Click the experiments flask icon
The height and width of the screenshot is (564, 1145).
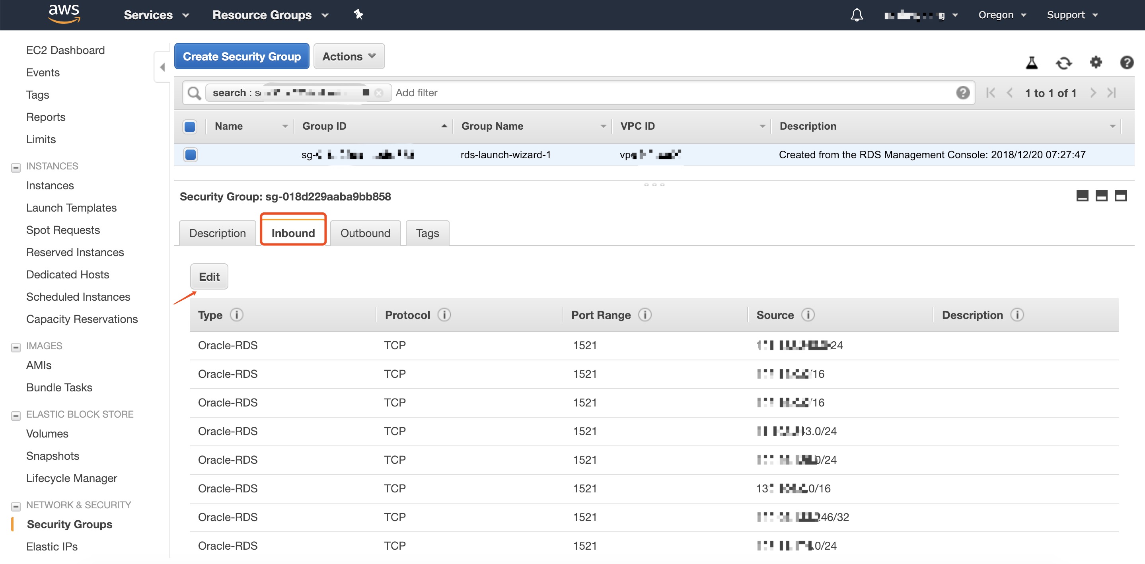[x=1031, y=63]
